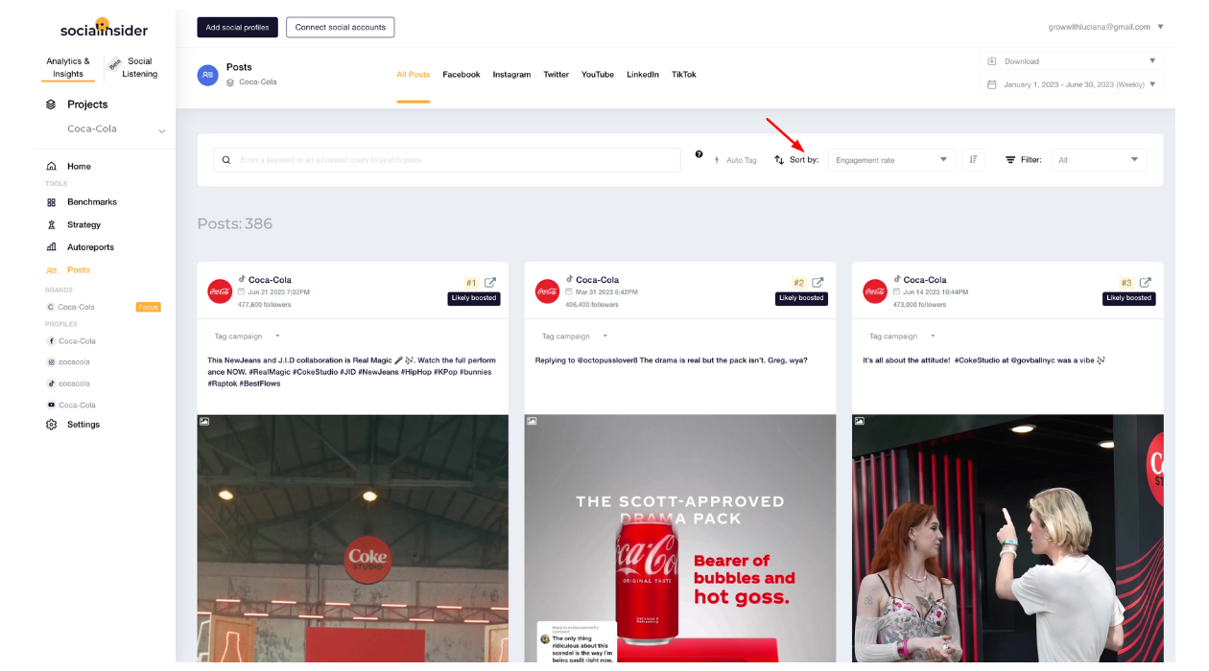Click the Add social profiles button
This screenshot has width=1209, height=671.
tap(238, 27)
